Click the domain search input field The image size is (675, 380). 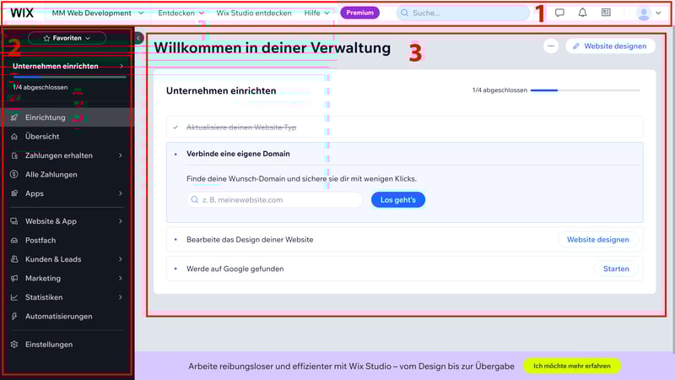pos(275,200)
